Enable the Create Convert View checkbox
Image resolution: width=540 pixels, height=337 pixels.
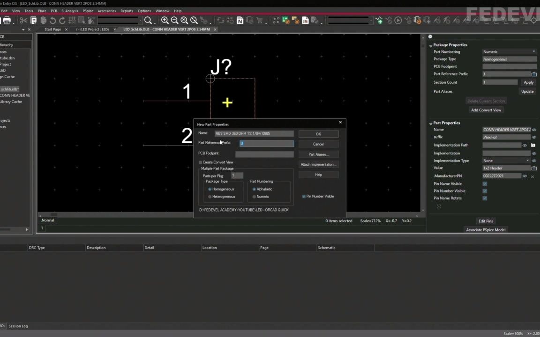point(201,162)
